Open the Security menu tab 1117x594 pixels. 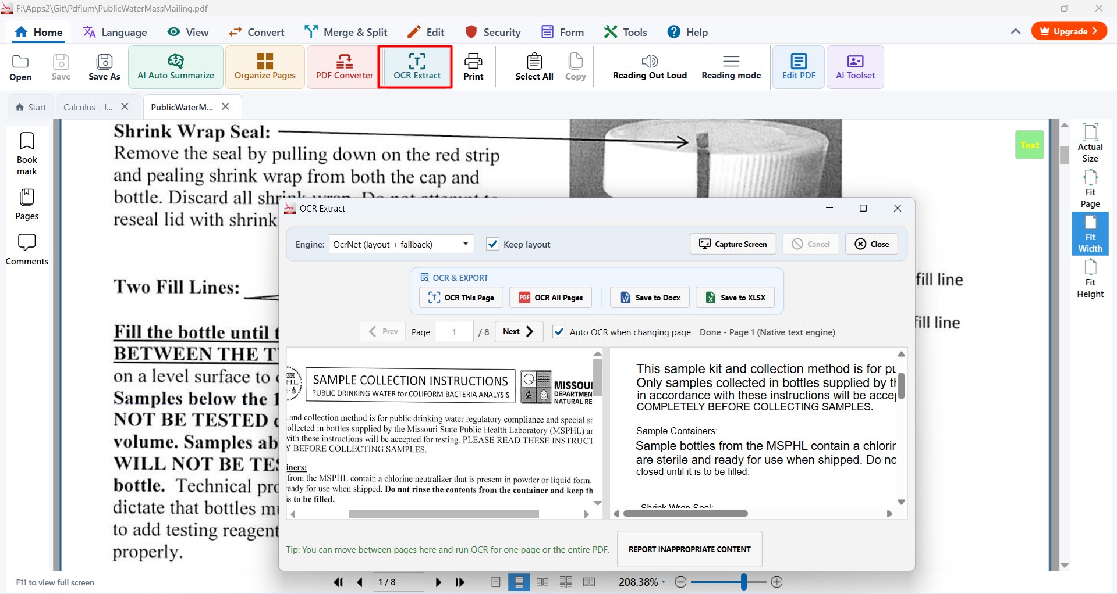[x=492, y=32]
